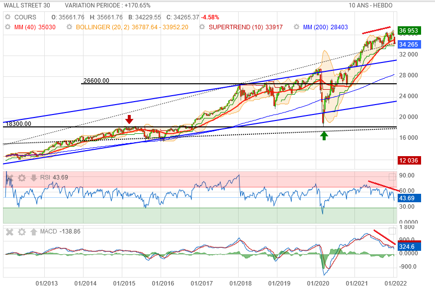The width and height of the screenshot is (435, 287).
Task: Click the C: 34265.37 close value
Action: point(182,17)
